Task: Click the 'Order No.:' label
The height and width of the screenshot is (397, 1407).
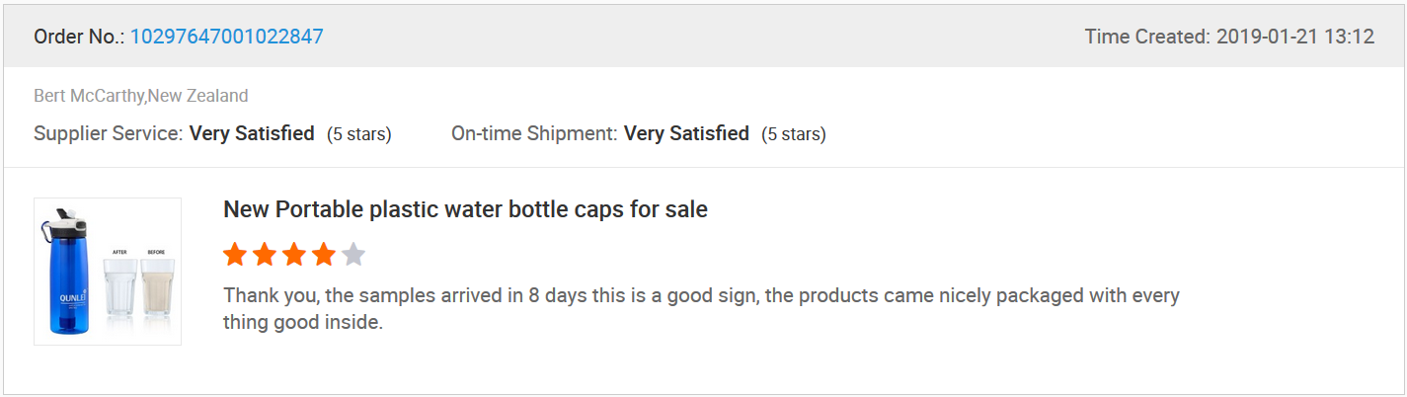Action: tap(79, 37)
